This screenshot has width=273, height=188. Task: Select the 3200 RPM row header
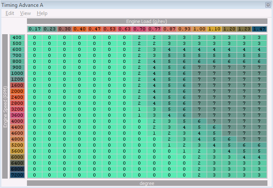[17, 109]
